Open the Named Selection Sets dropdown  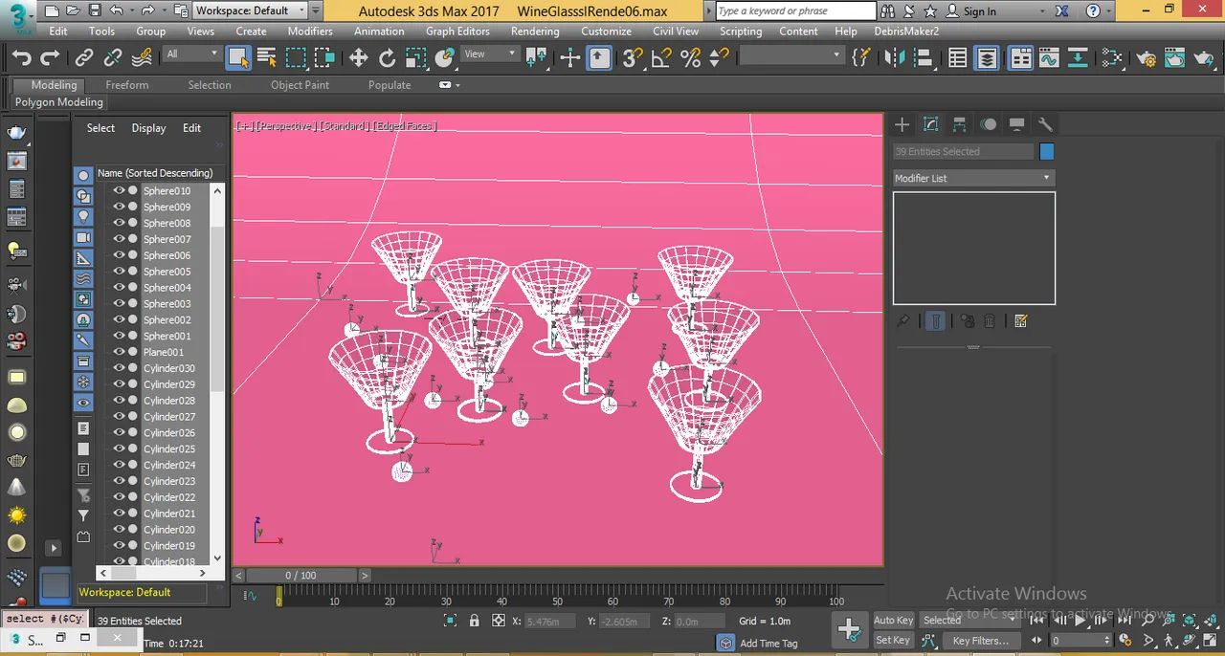click(x=791, y=55)
